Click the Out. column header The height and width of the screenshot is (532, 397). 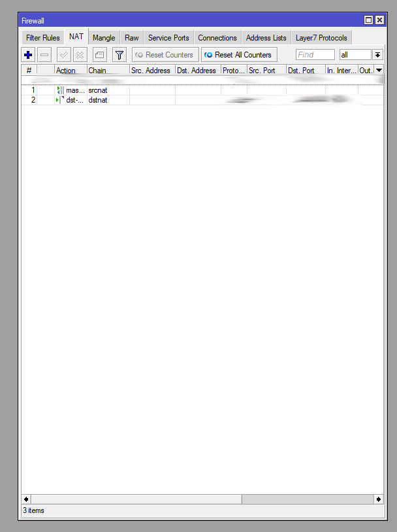[x=366, y=70]
